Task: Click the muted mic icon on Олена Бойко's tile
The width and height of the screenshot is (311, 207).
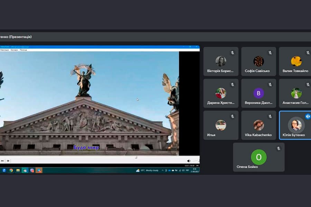Action: (279, 148)
